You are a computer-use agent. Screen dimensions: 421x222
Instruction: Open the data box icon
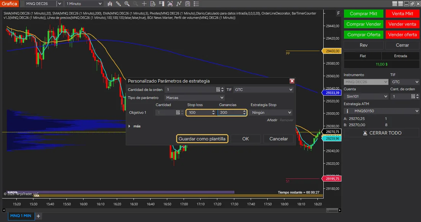coord(153,4)
